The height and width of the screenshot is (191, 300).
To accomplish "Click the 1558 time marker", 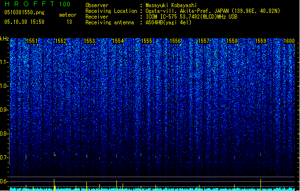I will coord(232,41).
